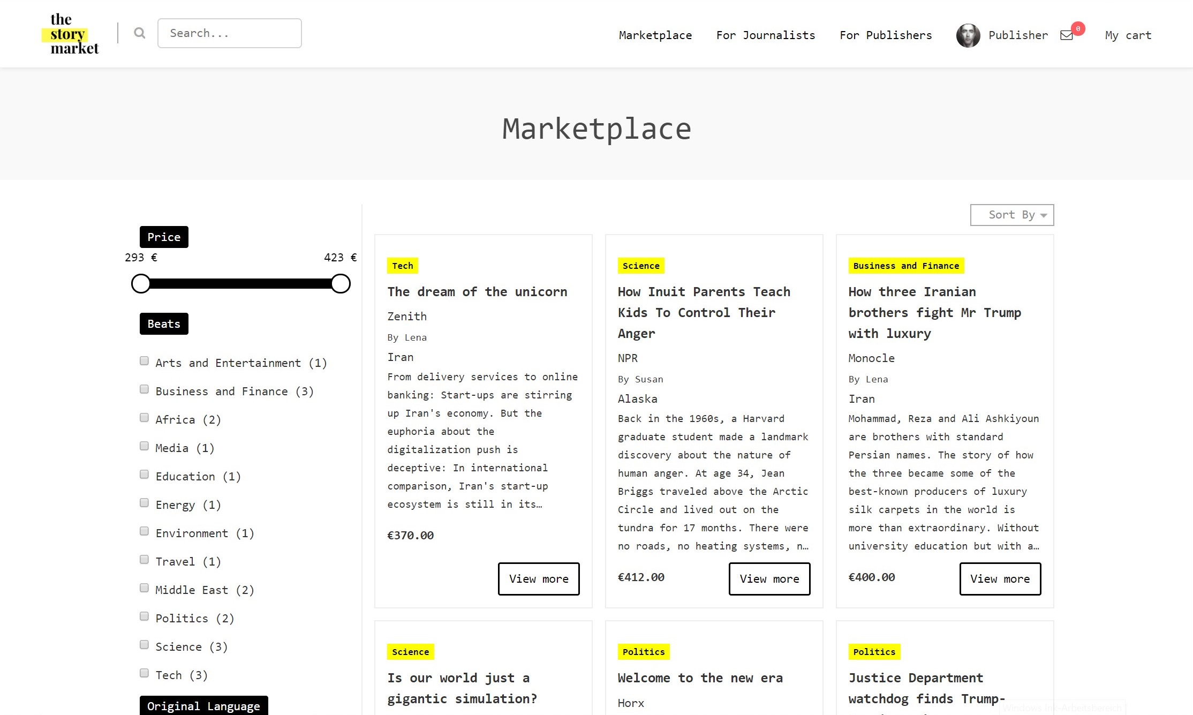
Task: Open My cart
Action: pos(1128,35)
